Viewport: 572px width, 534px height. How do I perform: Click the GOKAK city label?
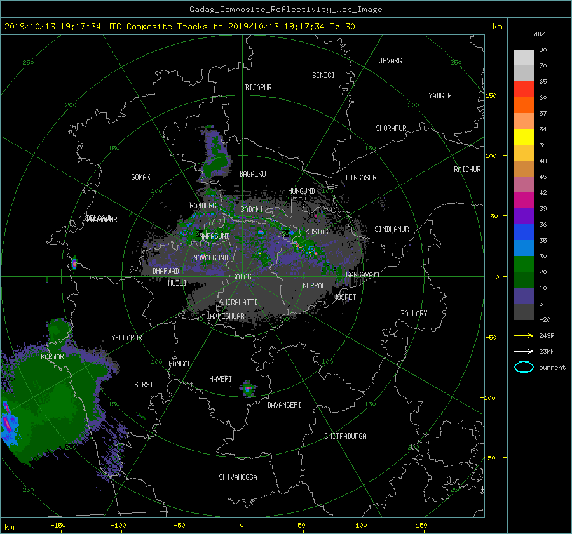point(140,177)
